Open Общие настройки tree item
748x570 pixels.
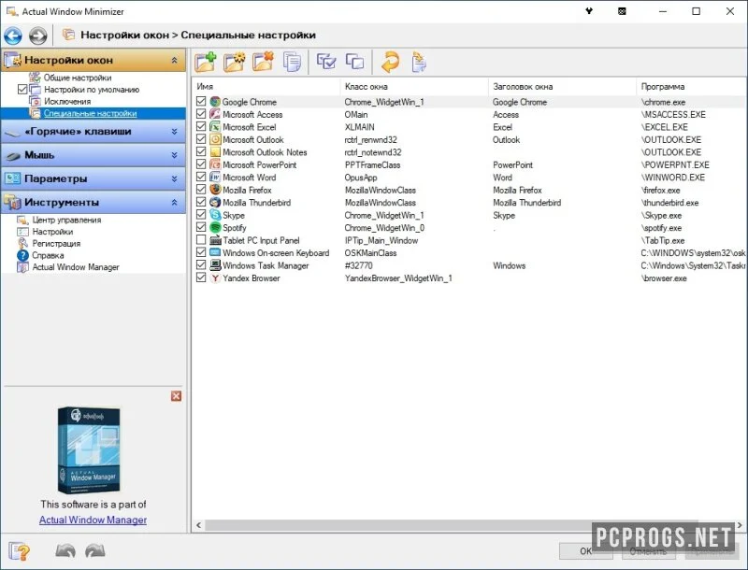click(78, 78)
